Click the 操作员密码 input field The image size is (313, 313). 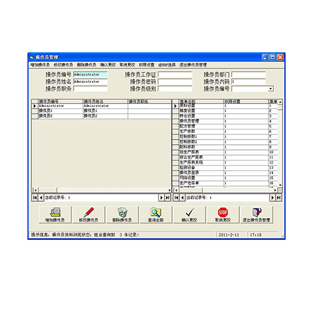pyautogui.click(x=175, y=82)
